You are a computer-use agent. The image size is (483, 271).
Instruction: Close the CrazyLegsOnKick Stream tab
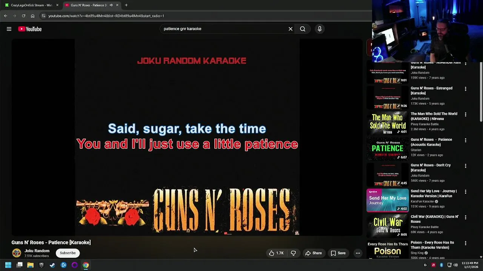(57, 5)
